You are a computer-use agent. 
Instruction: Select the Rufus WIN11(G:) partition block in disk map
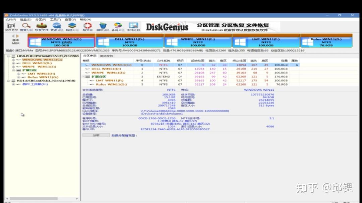tap(326, 41)
